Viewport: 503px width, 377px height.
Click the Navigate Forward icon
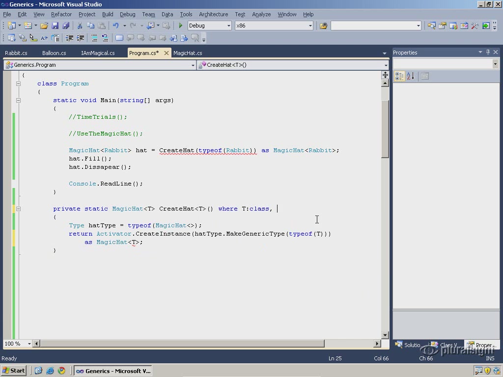(166, 26)
